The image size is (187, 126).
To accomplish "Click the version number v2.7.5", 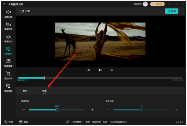I will (x=180, y=122).
